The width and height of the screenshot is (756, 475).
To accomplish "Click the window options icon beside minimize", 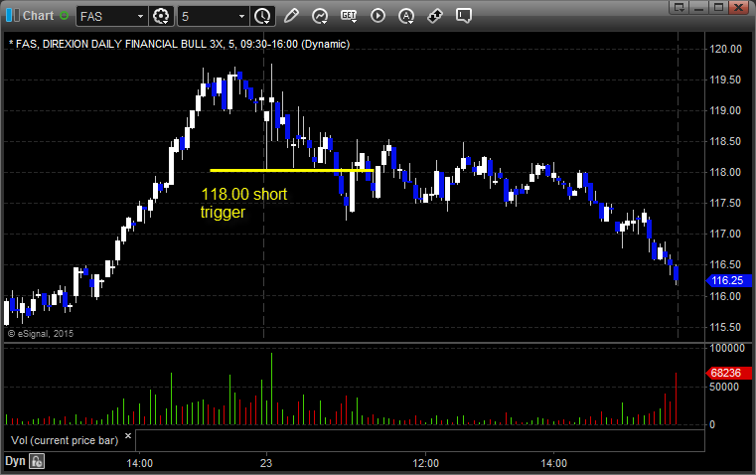I will pyautogui.click(x=680, y=7).
